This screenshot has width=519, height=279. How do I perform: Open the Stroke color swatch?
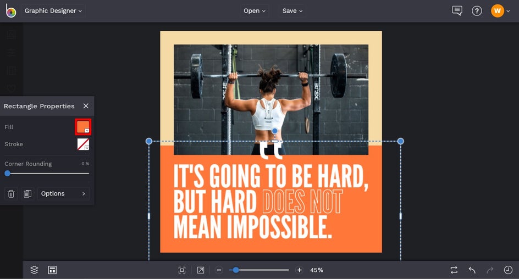point(83,144)
